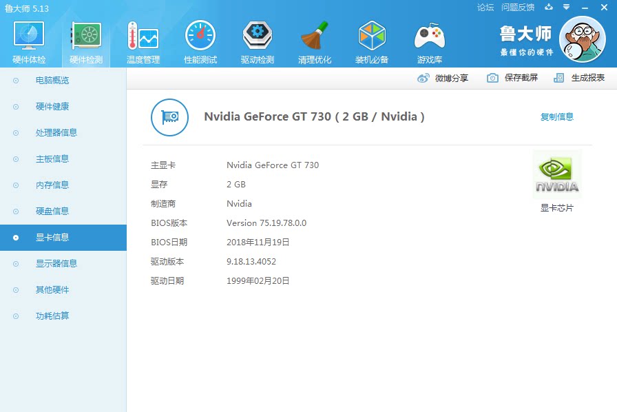Click the 显卡芯片 caption
Image resolution: width=617 pixels, height=412 pixels.
(557, 208)
